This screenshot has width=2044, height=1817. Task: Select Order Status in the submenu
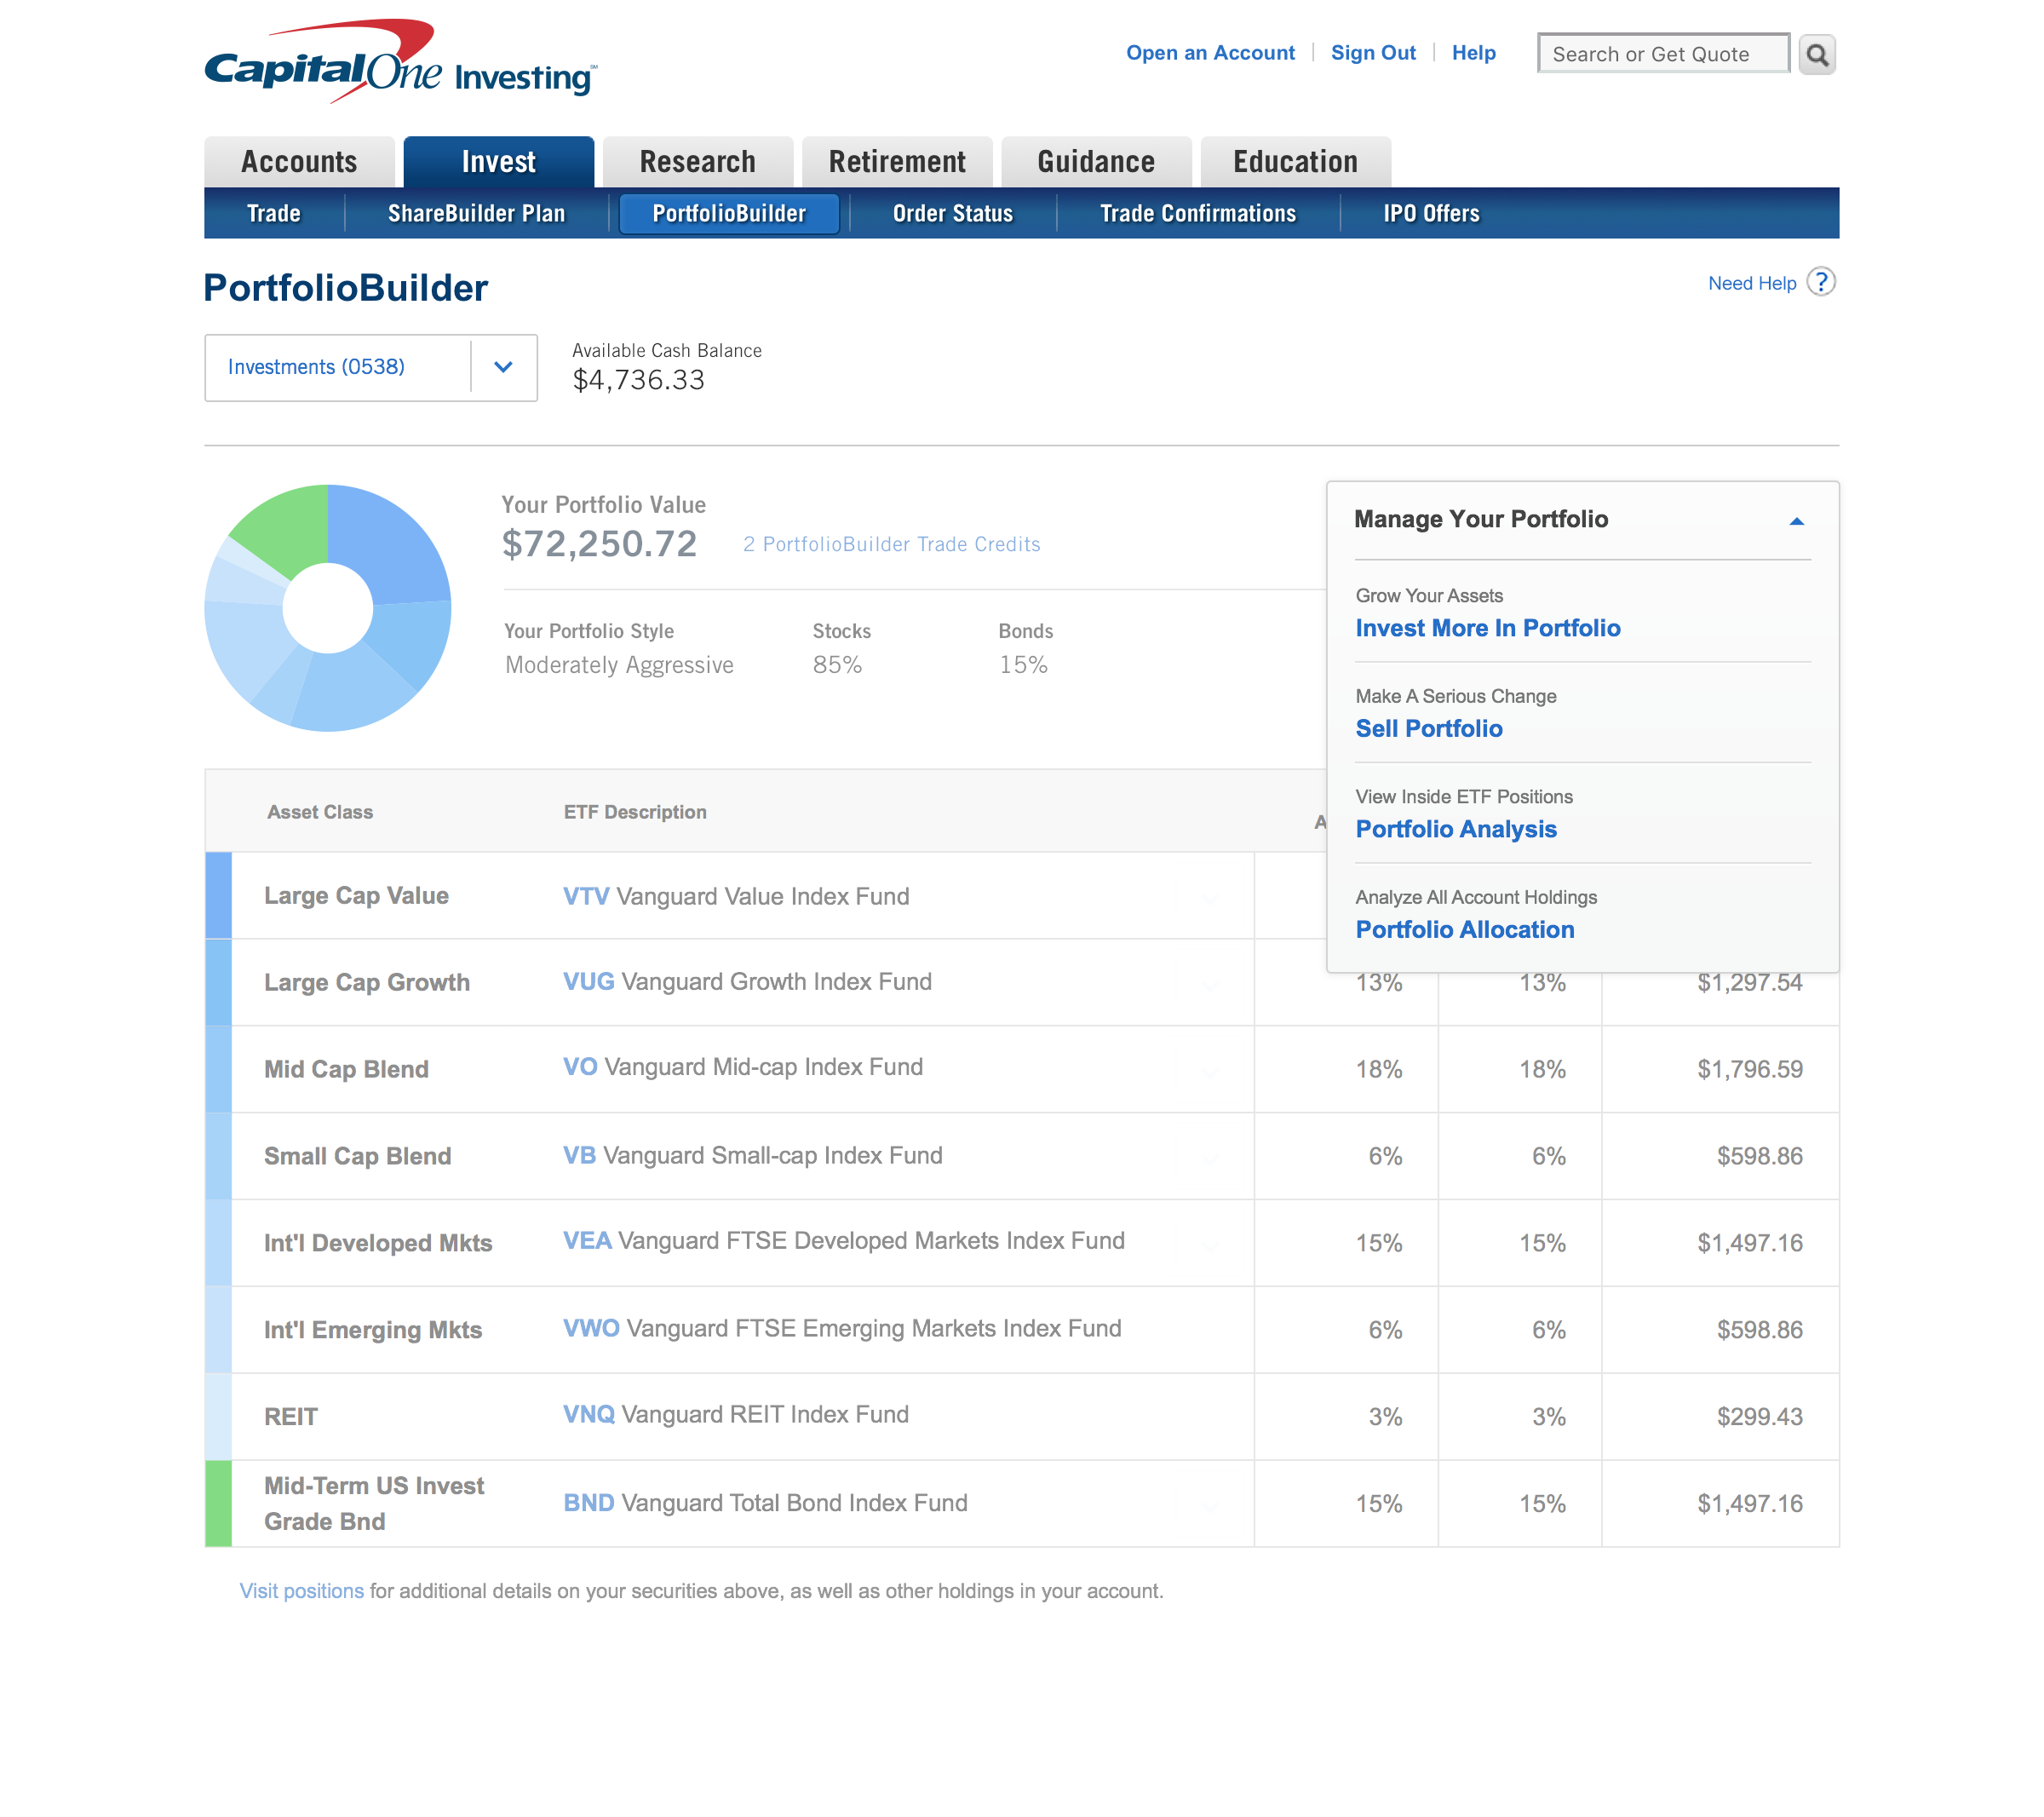pos(952,213)
